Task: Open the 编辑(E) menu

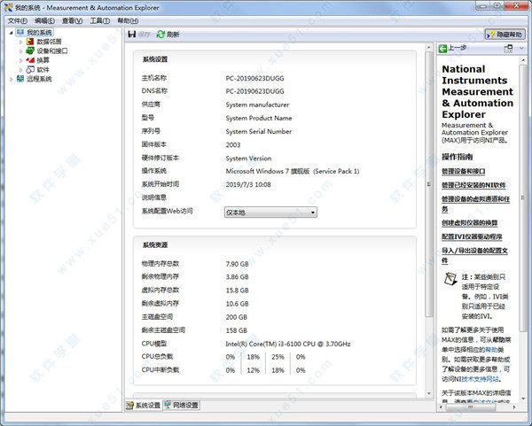Action: pos(44,21)
